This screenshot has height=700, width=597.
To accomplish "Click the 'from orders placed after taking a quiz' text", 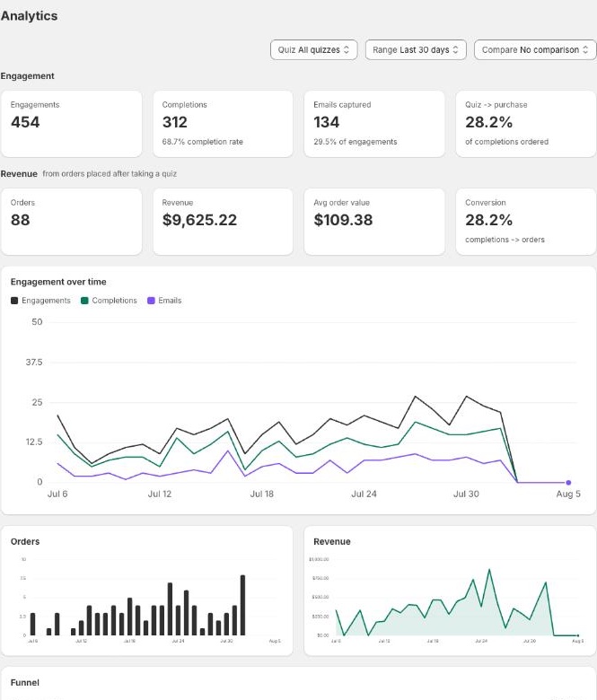I will (x=110, y=174).
